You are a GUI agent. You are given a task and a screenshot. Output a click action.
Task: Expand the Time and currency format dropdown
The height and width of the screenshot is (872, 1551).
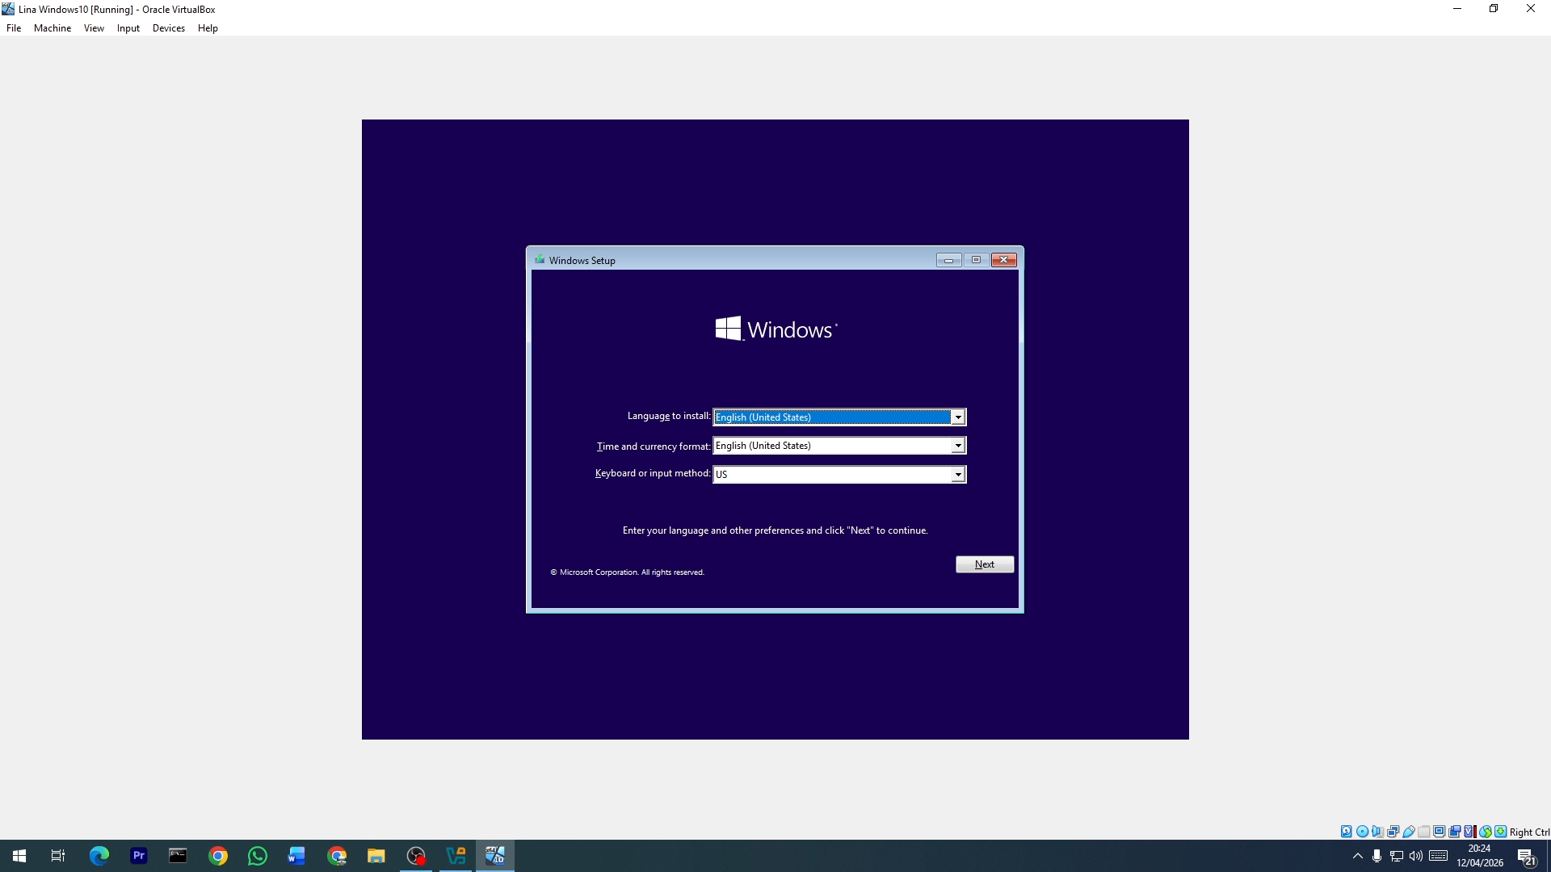click(956, 445)
